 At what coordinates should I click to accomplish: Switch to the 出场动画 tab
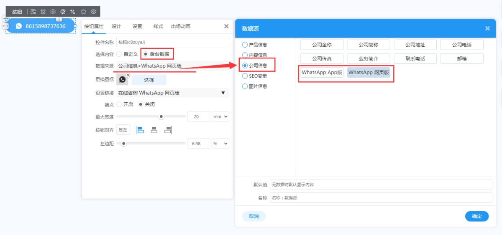click(180, 26)
